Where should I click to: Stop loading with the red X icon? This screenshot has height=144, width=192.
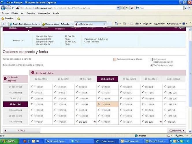132,8
